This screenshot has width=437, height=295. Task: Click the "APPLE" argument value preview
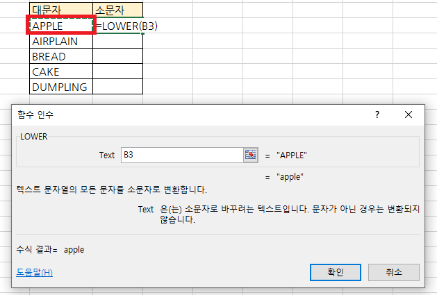tap(292, 155)
